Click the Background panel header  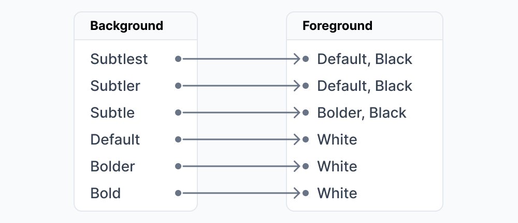click(136, 26)
